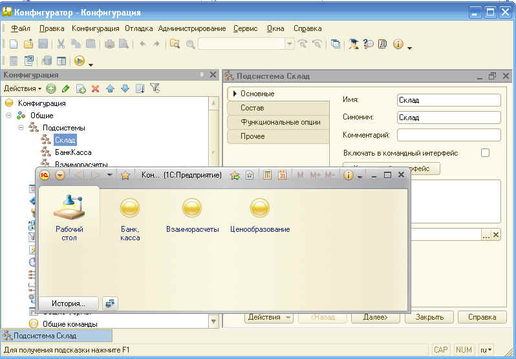Screen dimensions: 516x359
Task: Click the Закрыть button
Action: pyautogui.click(x=429, y=317)
